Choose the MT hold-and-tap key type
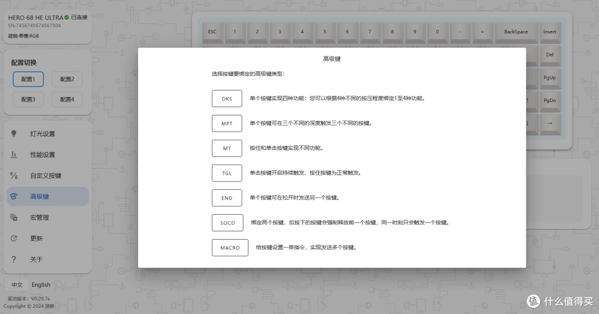The height and width of the screenshot is (314, 599). pyautogui.click(x=227, y=148)
